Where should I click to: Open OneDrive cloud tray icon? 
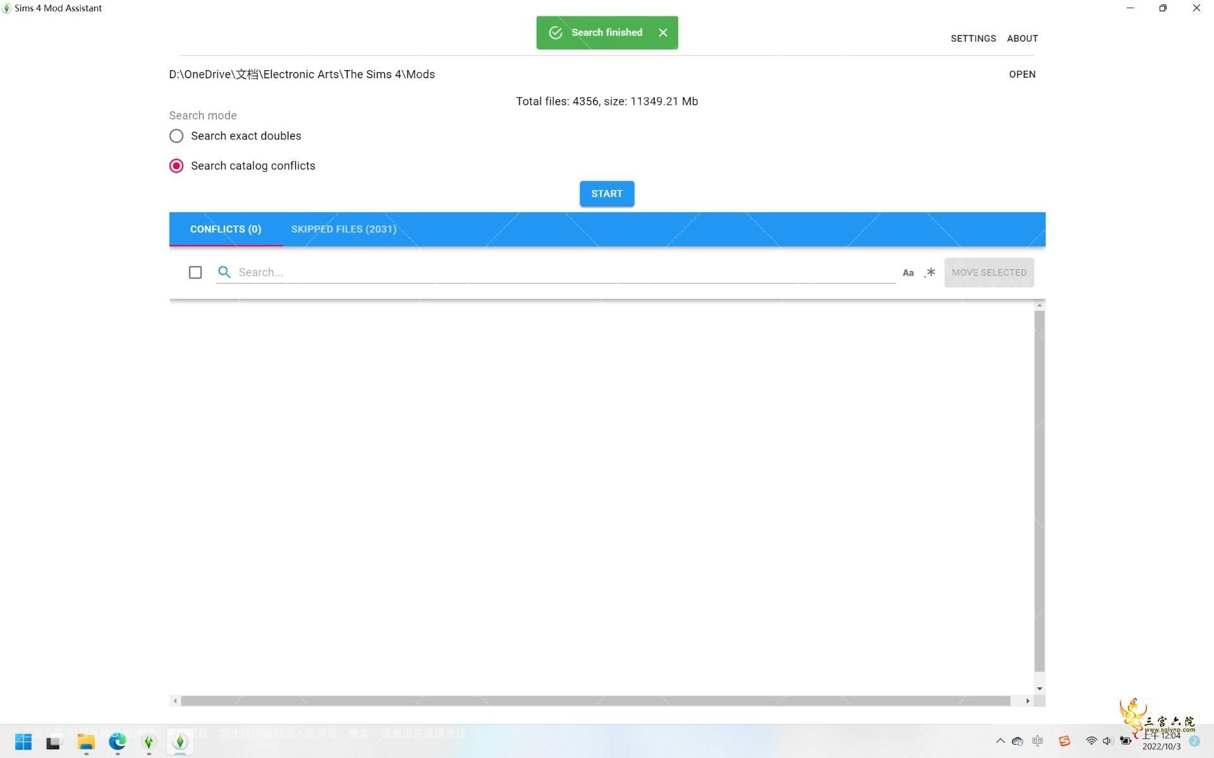1017,741
